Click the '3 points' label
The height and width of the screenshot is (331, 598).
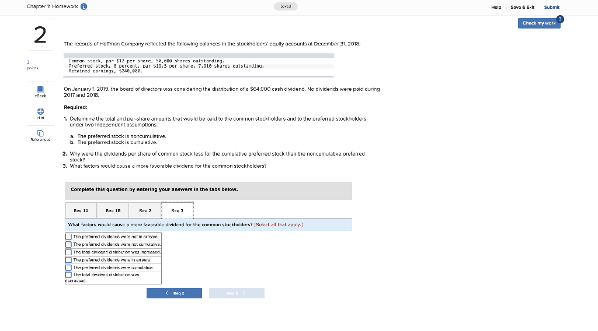pyautogui.click(x=33, y=65)
